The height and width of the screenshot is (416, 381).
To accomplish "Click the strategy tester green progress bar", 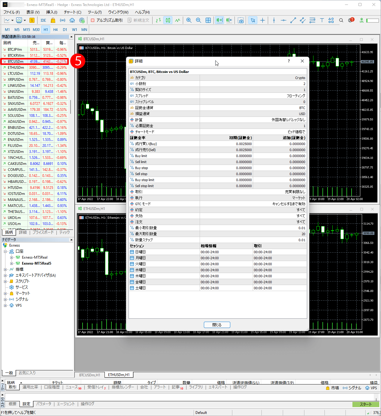I will pos(365,404).
